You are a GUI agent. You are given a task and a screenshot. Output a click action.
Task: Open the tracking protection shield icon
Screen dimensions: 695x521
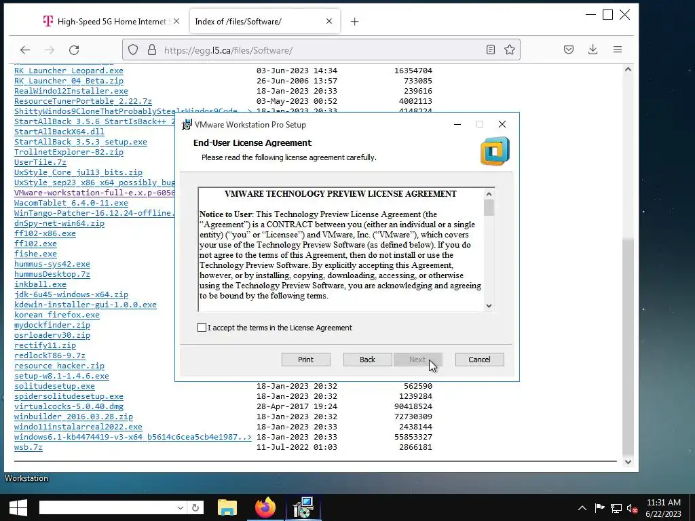click(133, 50)
